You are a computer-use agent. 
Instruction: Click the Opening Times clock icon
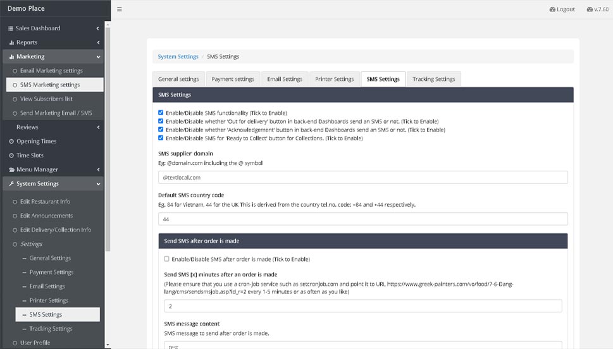pos(11,142)
